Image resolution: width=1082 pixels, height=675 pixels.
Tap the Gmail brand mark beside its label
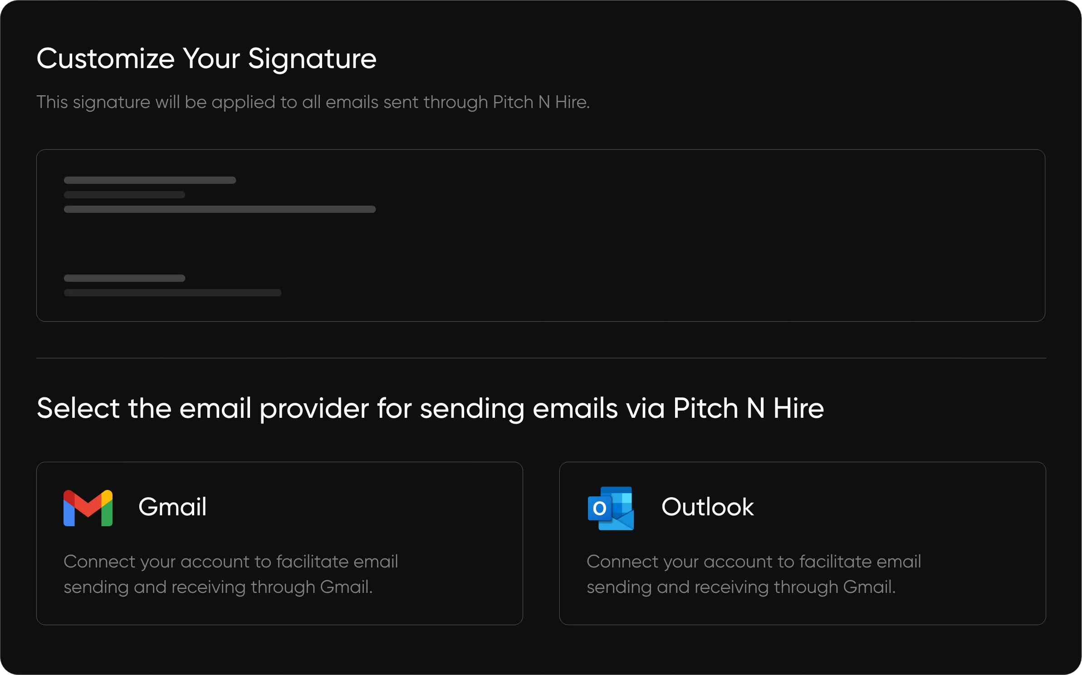click(88, 508)
